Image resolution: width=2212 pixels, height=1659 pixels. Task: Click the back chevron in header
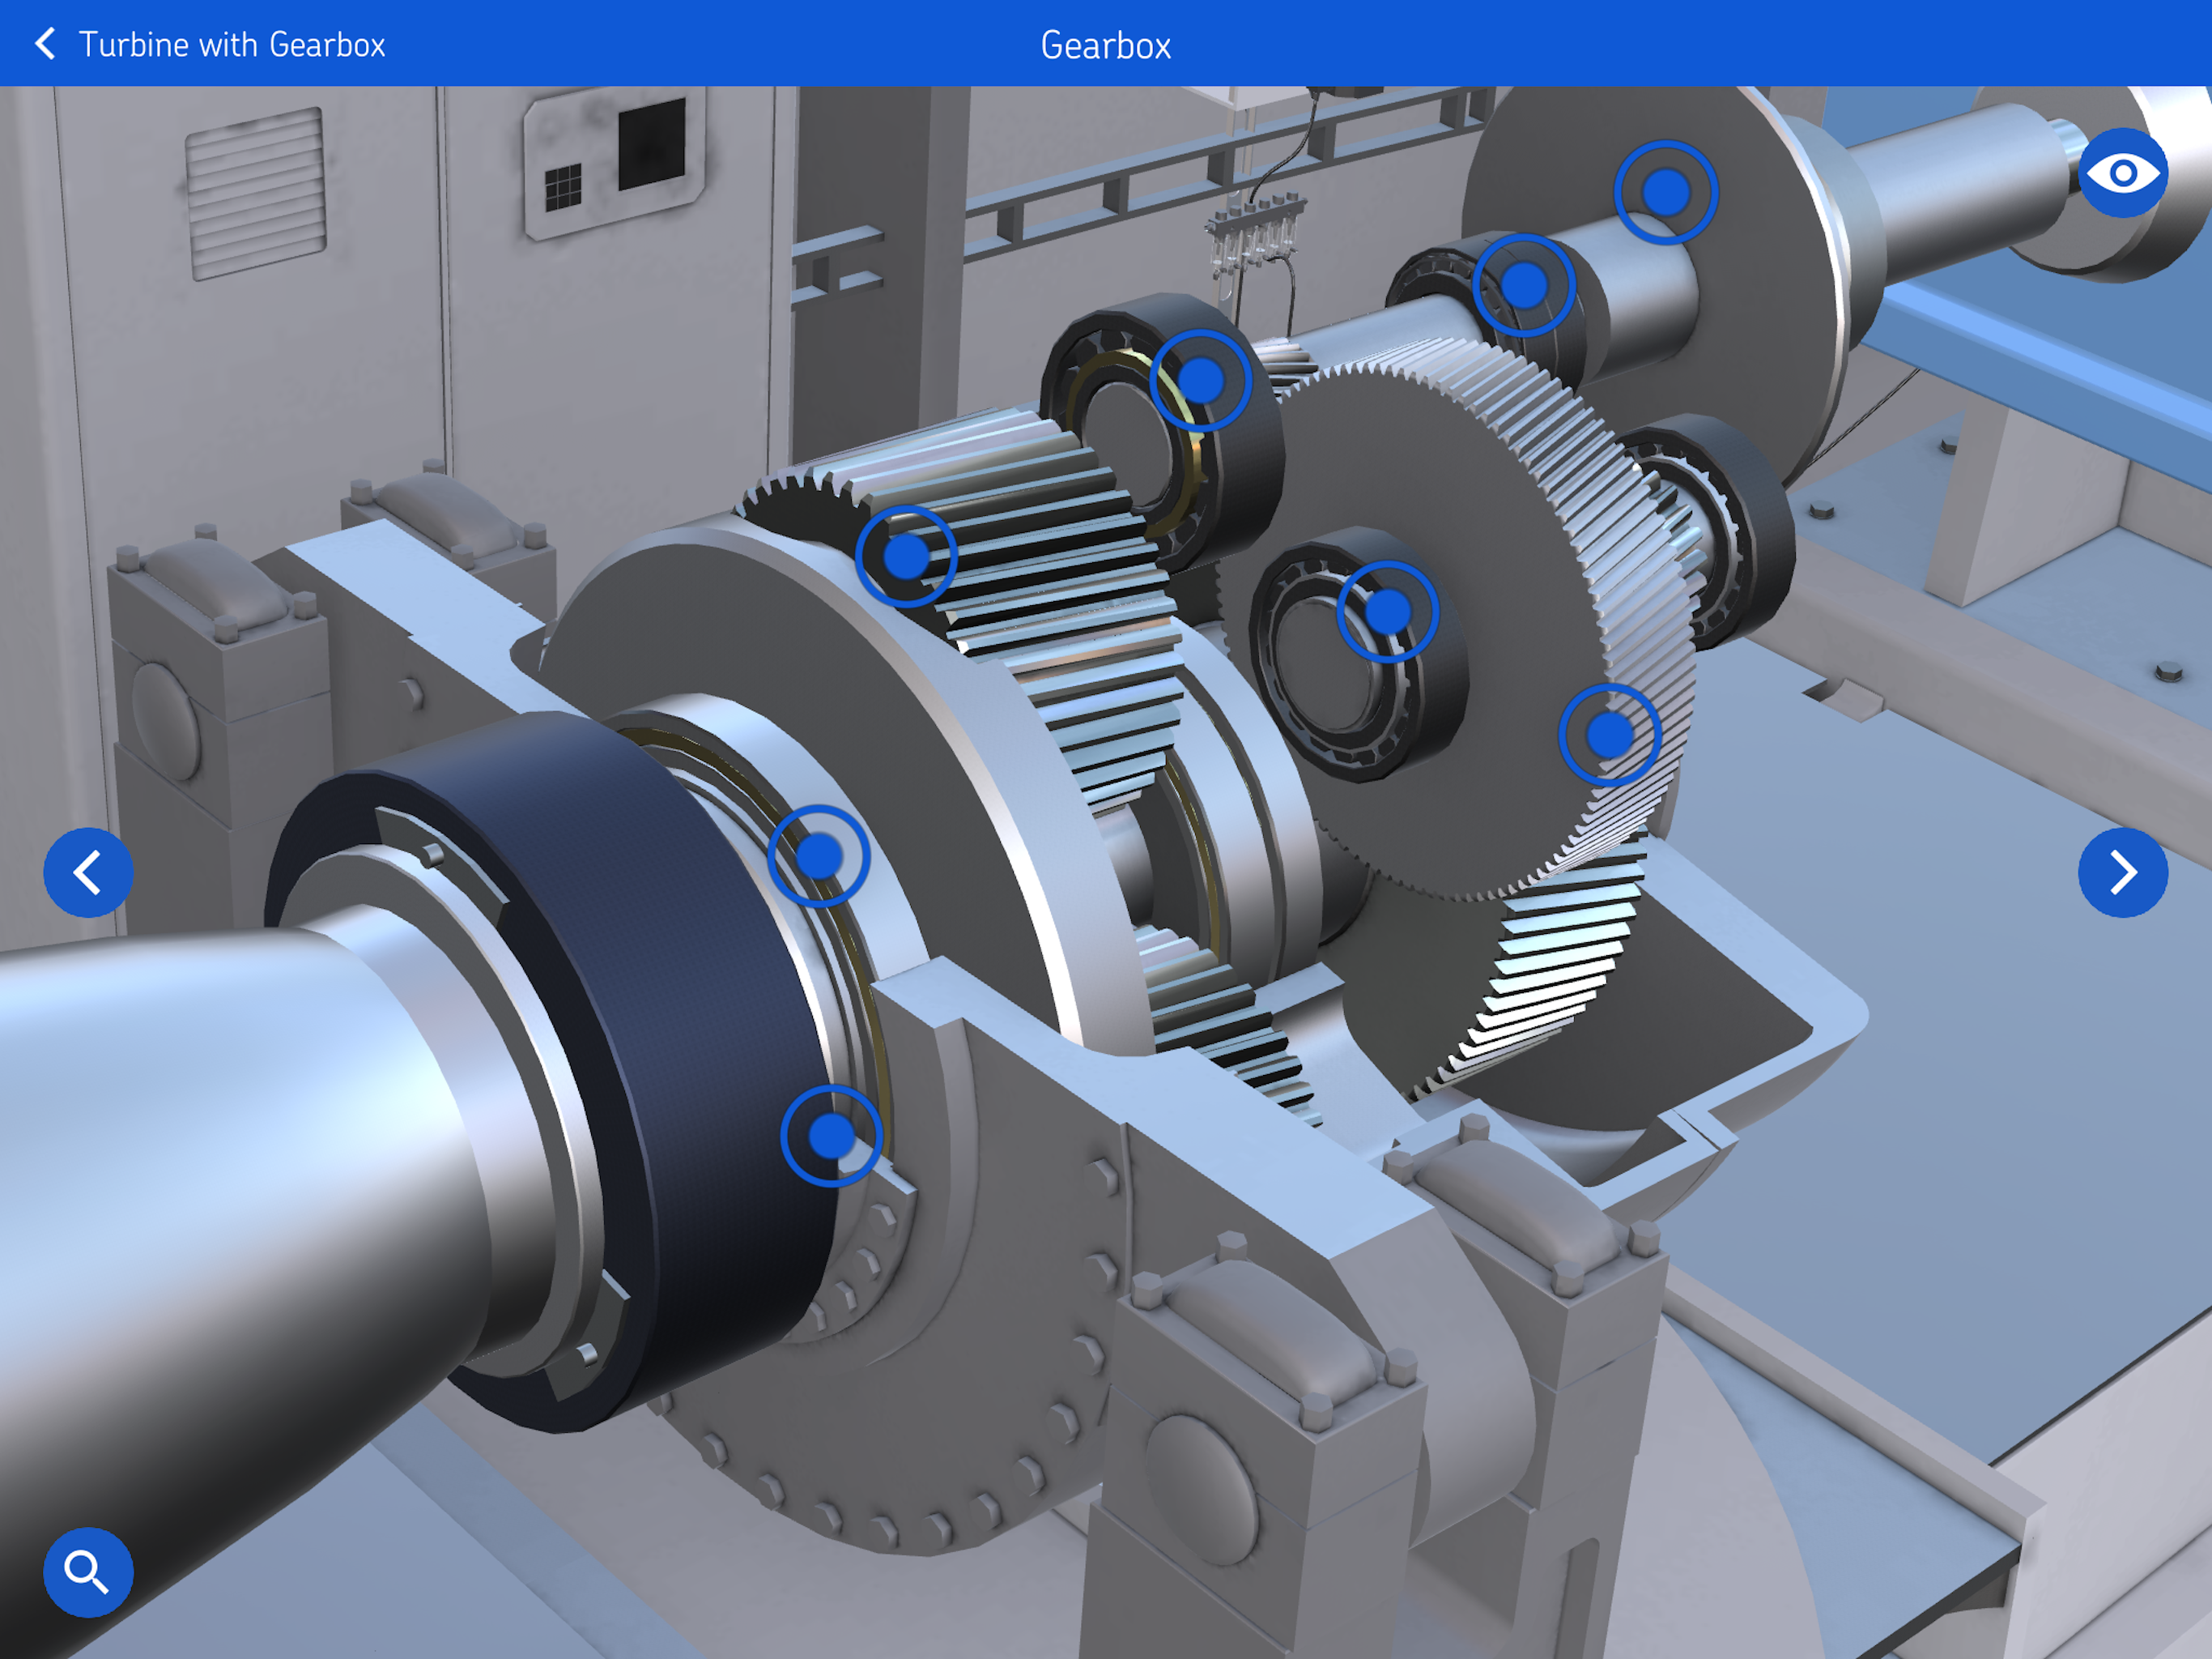pos(45,44)
